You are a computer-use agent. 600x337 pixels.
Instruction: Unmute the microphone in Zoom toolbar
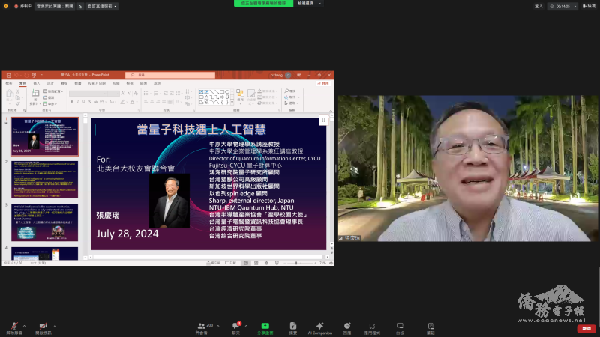[14, 328]
